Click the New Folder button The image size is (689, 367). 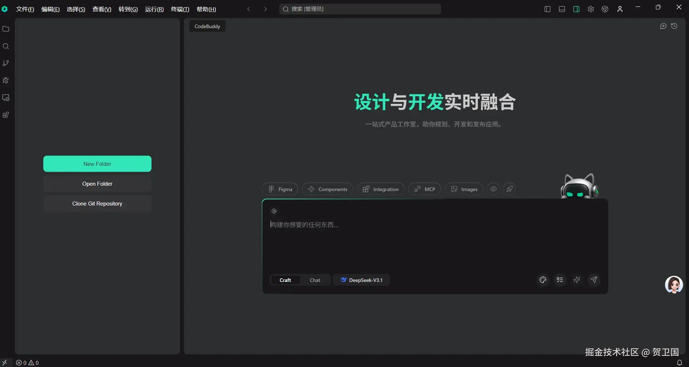coord(97,164)
